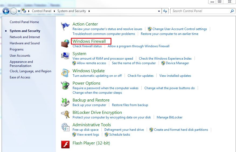Click the Backup and Restore icon
The height and width of the screenshot is (152, 236).
65,102
